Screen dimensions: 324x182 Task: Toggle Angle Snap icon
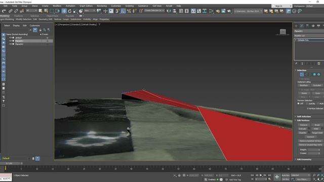123,11
